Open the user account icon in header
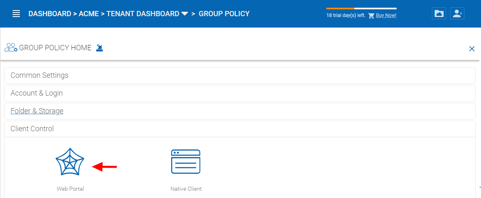 tap(457, 14)
